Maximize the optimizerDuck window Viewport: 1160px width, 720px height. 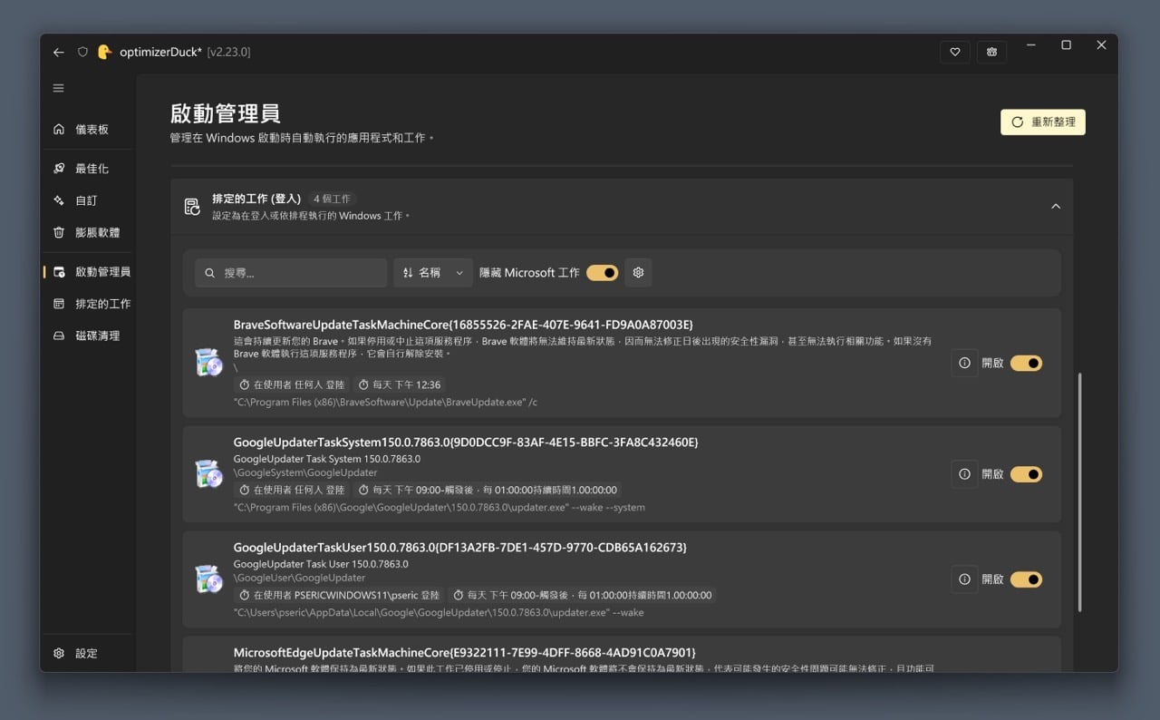[x=1066, y=45]
